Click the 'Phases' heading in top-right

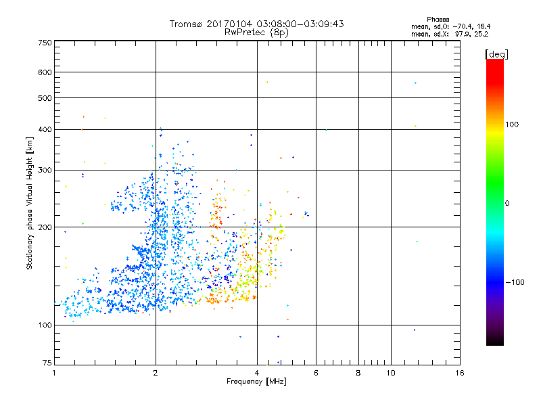[438, 20]
